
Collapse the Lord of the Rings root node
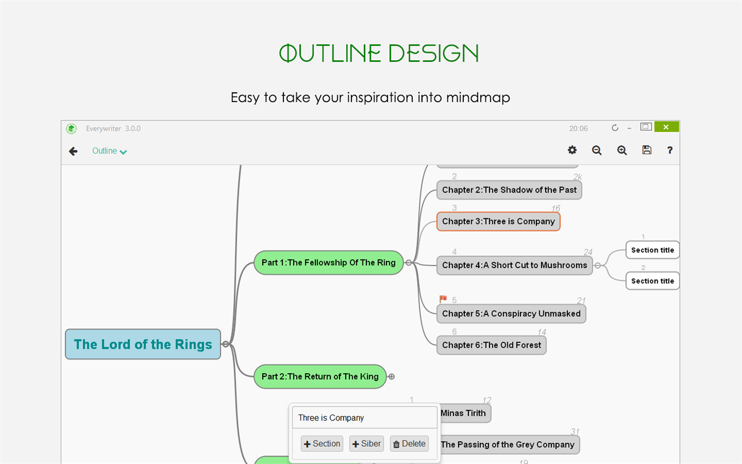(x=226, y=344)
